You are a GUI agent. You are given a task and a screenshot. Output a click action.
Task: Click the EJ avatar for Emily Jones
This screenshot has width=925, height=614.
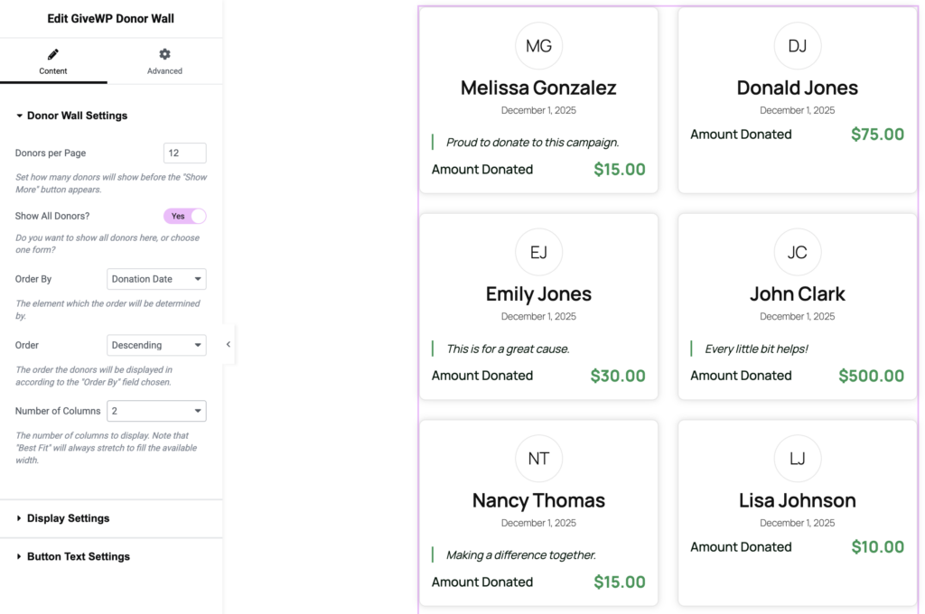click(538, 253)
